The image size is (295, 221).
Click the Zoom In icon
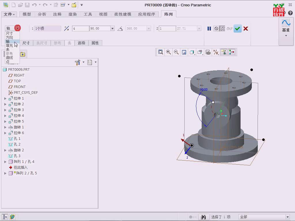coord(168,52)
